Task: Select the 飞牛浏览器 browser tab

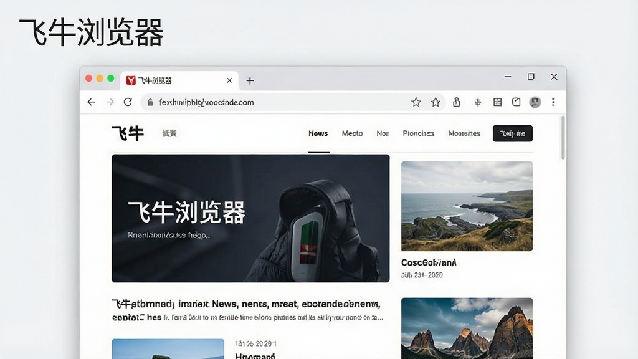Action: (179, 80)
